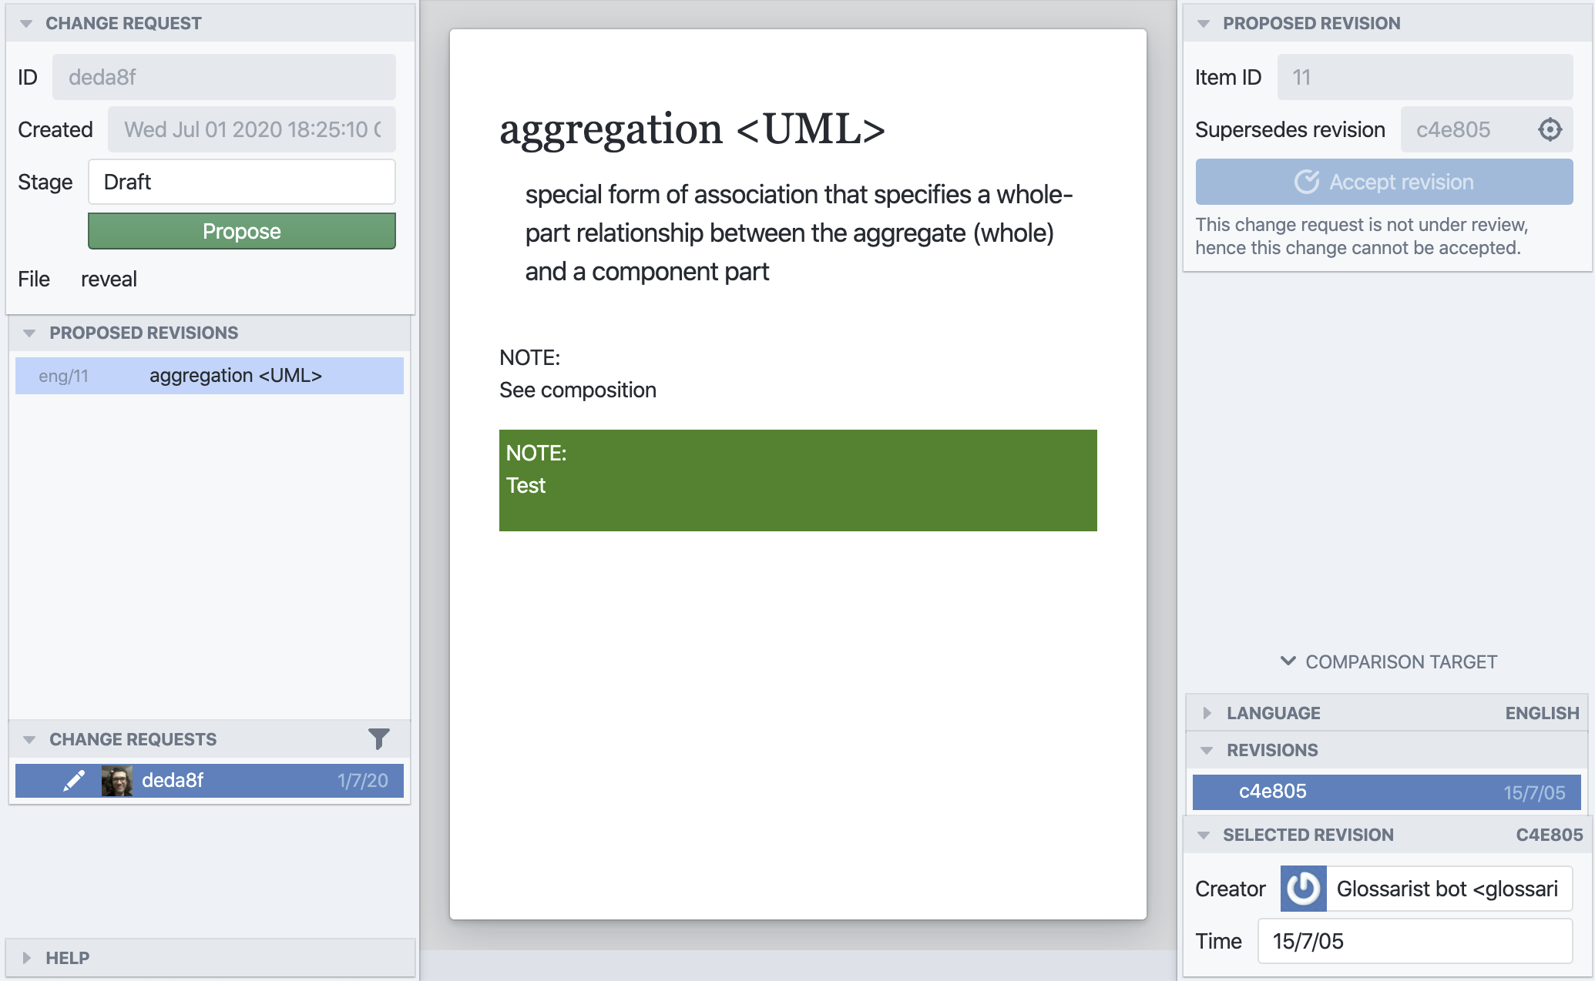This screenshot has width=1595, height=981.
Task: Open the change requests filter icon
Action: click(x=378, y=739)
